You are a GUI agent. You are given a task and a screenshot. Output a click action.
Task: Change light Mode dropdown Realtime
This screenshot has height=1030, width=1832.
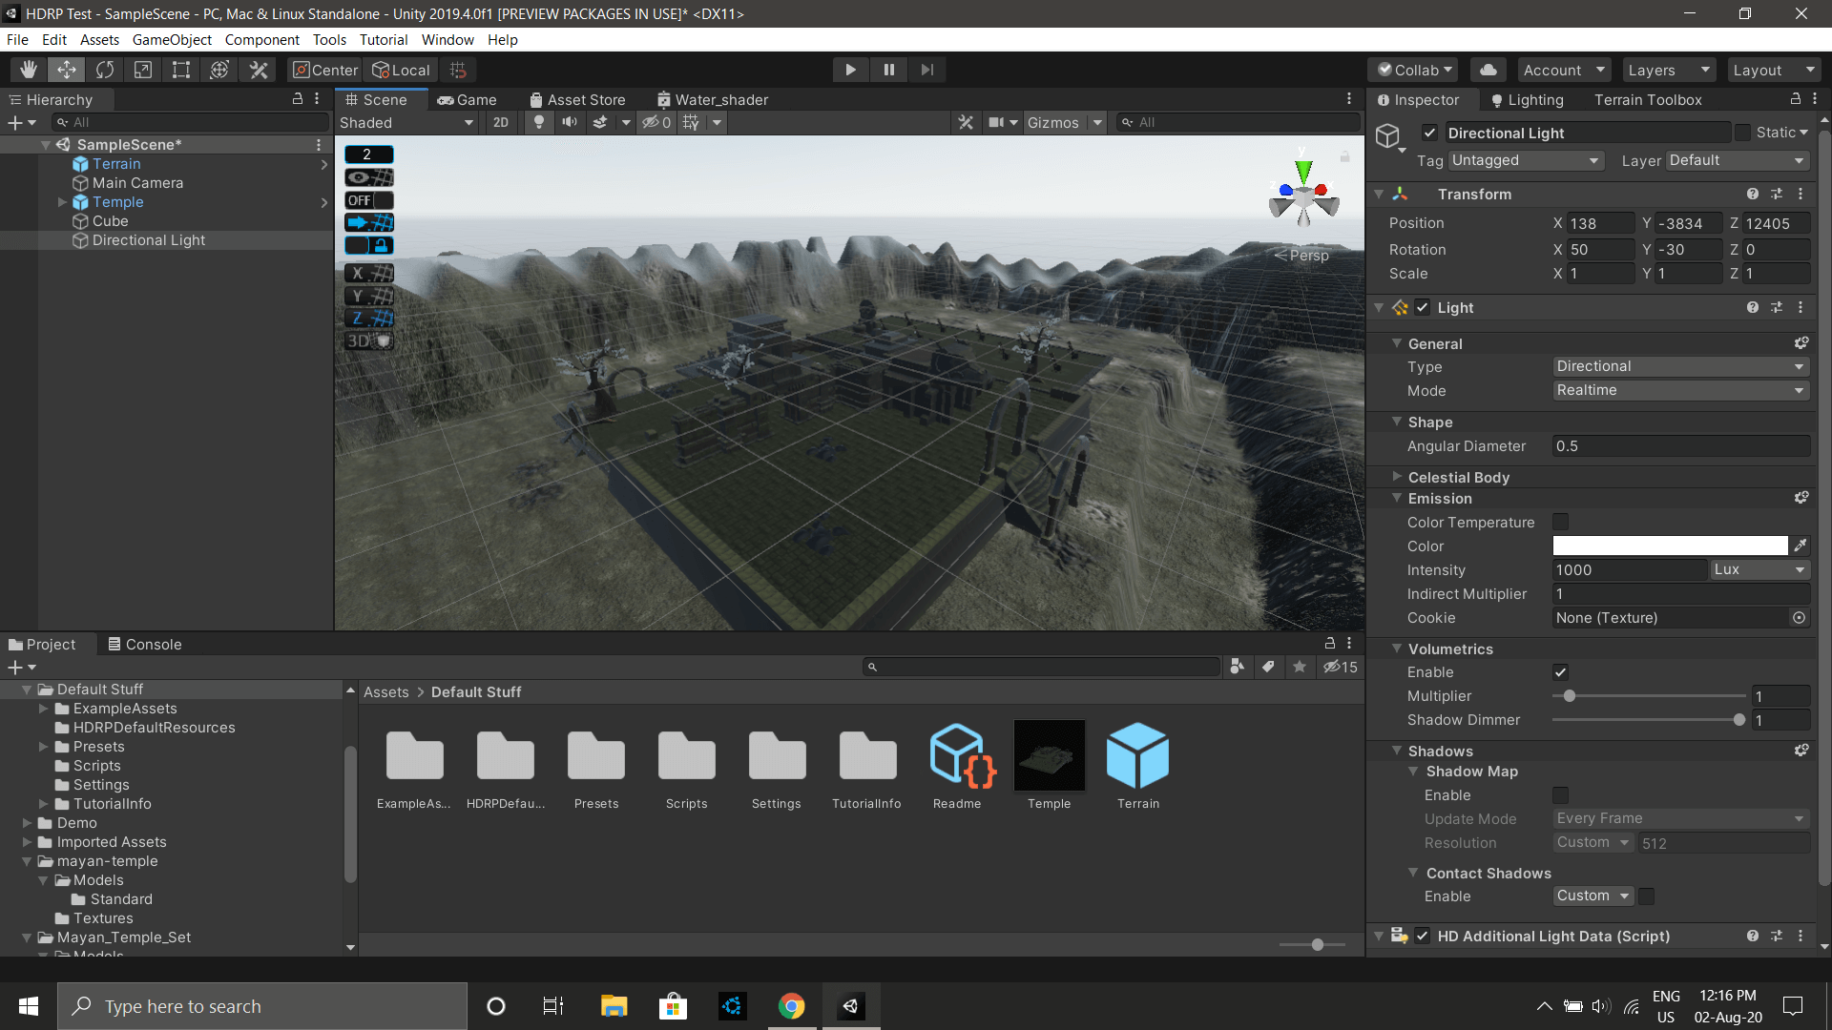pyautogui.click(x=1680, y=390)
